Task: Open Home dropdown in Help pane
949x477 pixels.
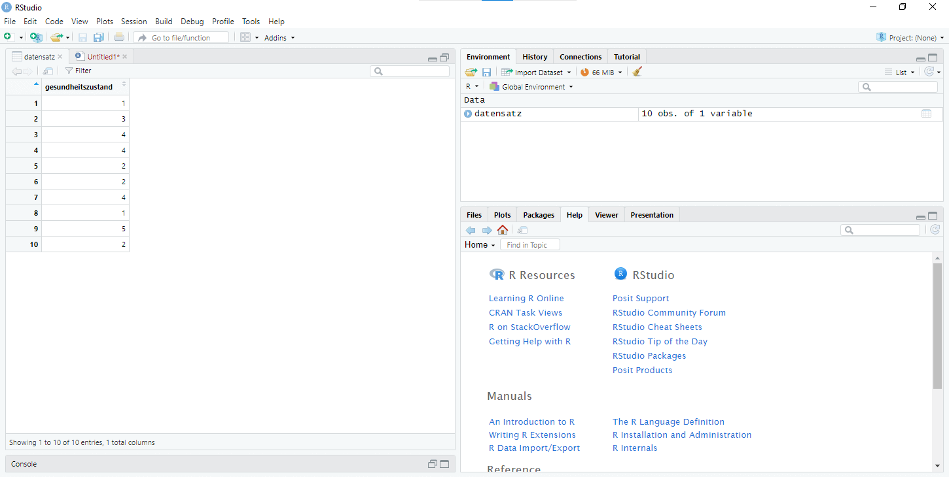Action: click(x=480, y=244)
